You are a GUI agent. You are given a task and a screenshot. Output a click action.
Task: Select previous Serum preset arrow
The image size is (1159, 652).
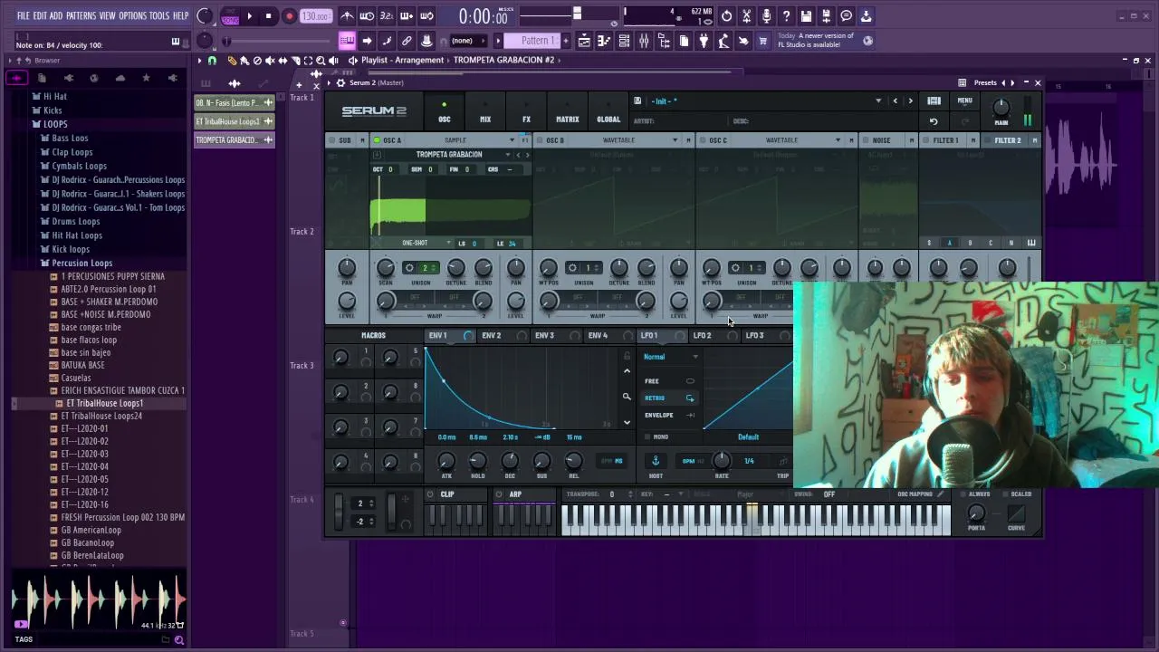[896, 101]
